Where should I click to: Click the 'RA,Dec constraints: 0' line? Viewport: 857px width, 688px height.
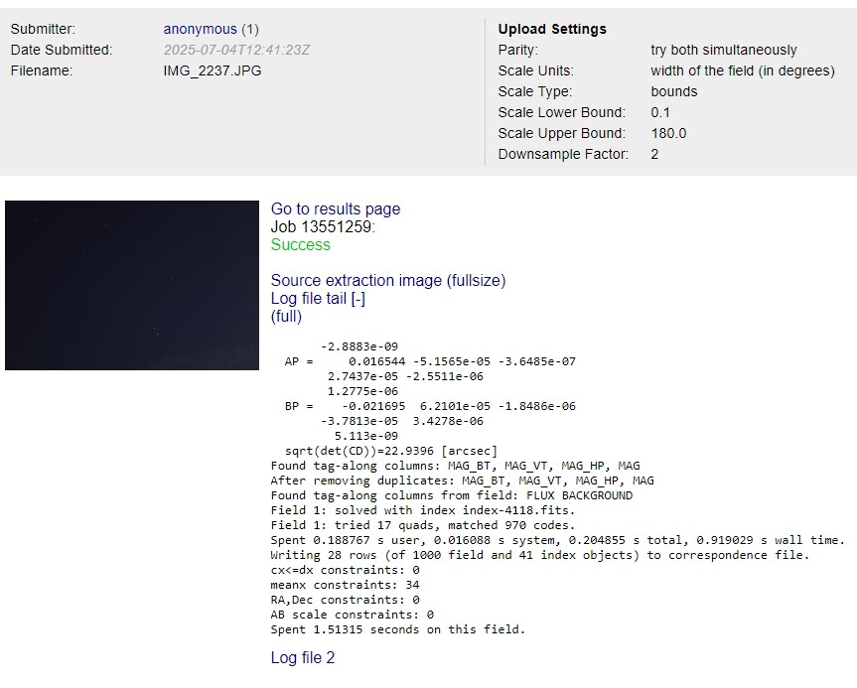(x=346, y=600)
